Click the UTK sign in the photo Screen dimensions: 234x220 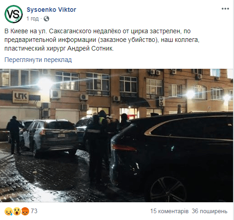pos(20,97)
